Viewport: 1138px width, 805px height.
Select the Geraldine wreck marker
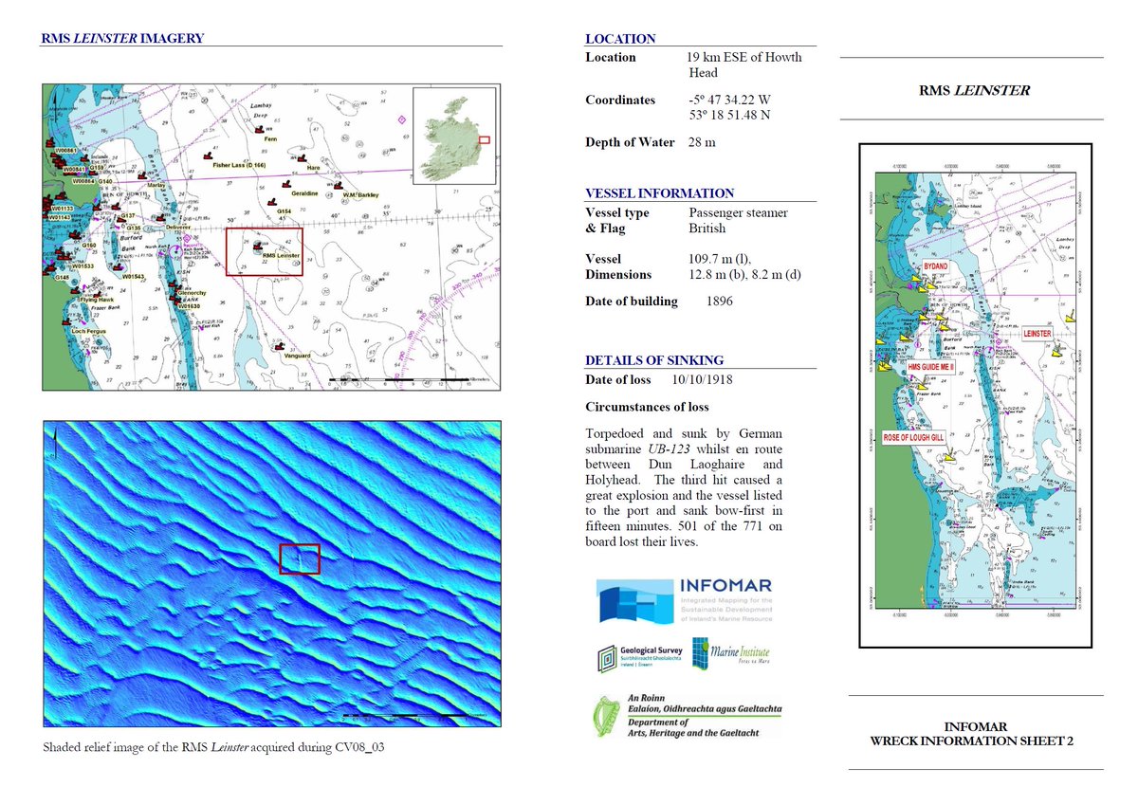tap(286, 184)
